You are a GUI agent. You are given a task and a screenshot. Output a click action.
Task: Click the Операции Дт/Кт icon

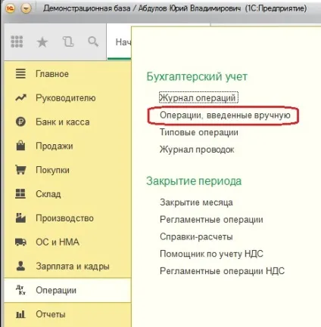point(20,290)
